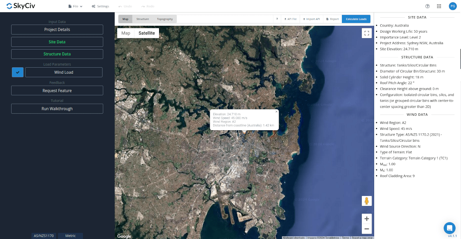
Task: Switch map to Satellite view
Action: tap(147, 33)
